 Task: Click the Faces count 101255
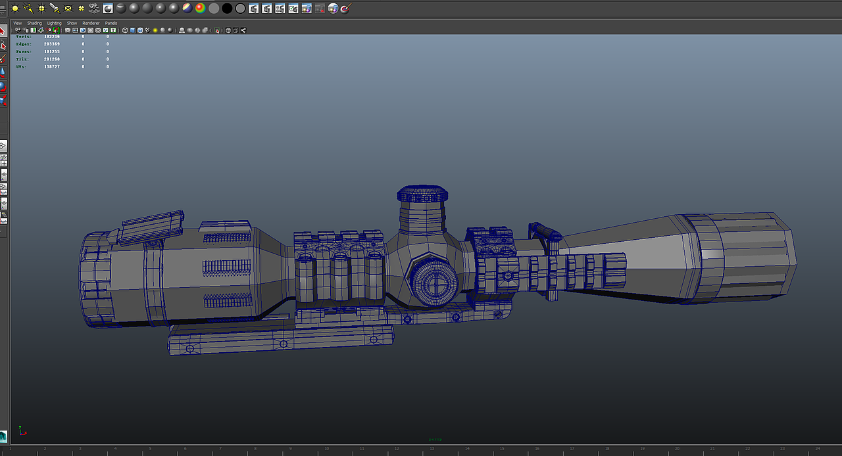[x=52, y=51]
